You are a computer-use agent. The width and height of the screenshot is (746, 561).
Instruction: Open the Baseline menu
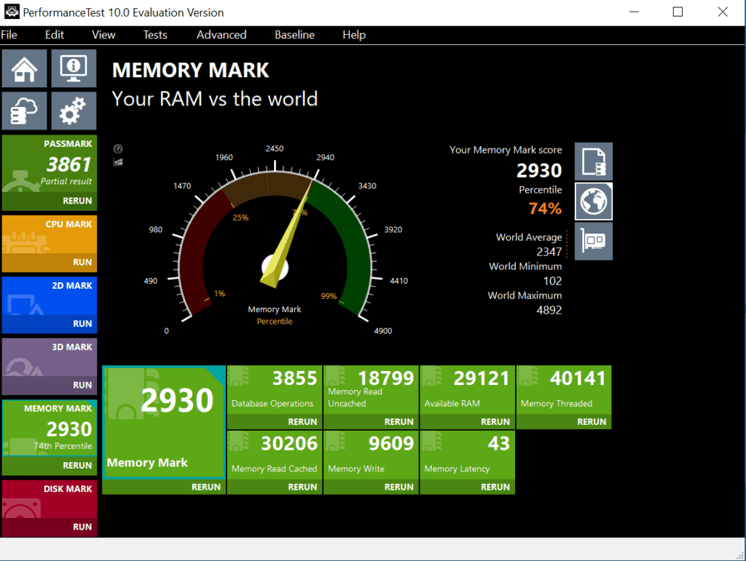point(294,35)
